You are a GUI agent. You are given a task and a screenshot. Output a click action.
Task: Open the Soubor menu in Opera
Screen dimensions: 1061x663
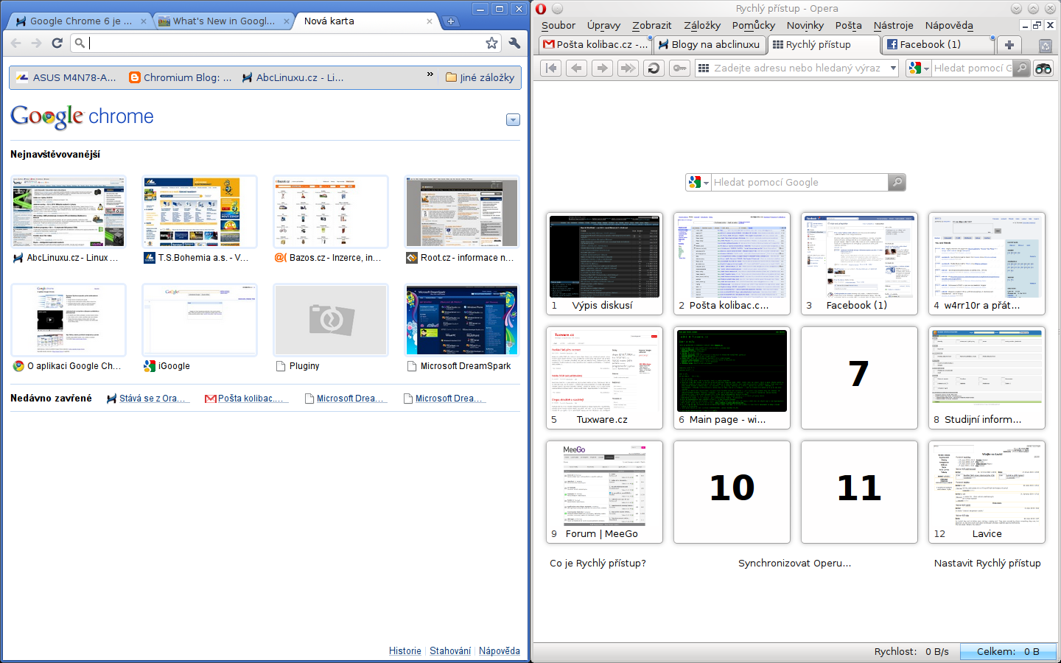(x=558, y=26)
